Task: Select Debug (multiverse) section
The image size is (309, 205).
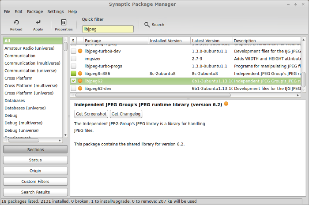Action: 33,123
